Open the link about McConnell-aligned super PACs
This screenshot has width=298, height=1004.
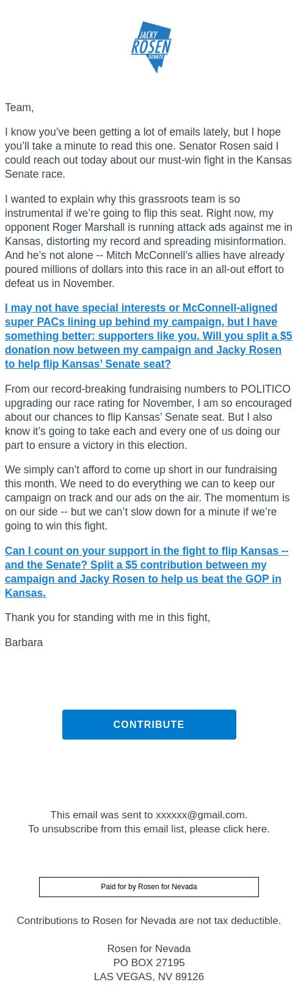(x=148, y=336)
